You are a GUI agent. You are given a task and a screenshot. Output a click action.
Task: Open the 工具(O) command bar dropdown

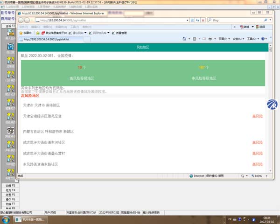(252, 39)
